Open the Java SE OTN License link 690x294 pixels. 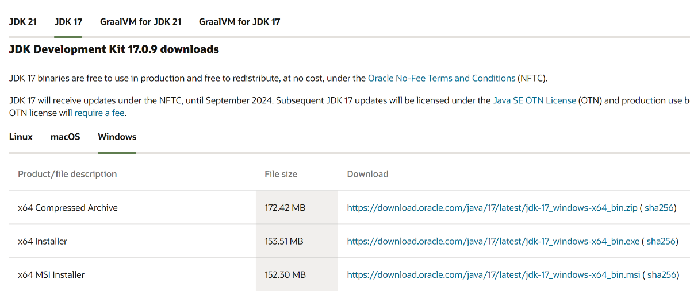pyautogui.click(x=534, y=100)
